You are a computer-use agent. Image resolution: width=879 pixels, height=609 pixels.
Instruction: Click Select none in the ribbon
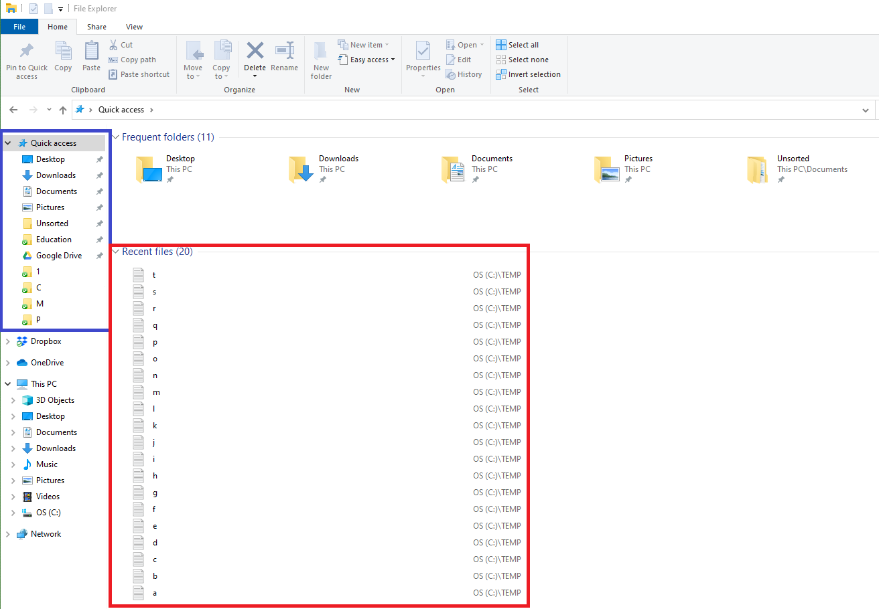click(x=522, y=60)
